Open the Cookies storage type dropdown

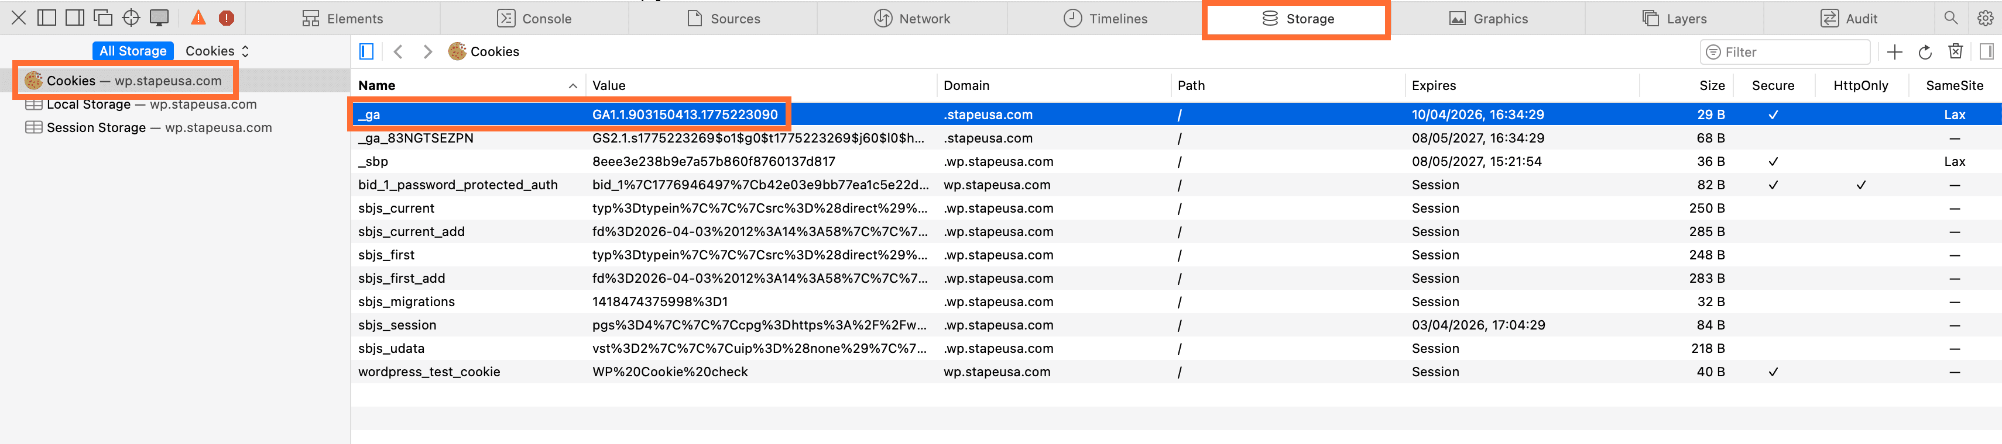218,51
